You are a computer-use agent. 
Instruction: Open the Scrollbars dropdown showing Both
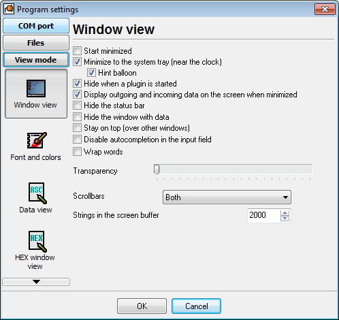pyautogui.click(x=227, y=197)
